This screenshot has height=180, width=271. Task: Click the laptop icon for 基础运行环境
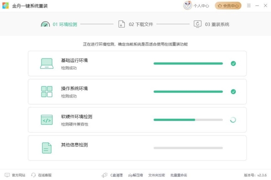coord(47,63)
